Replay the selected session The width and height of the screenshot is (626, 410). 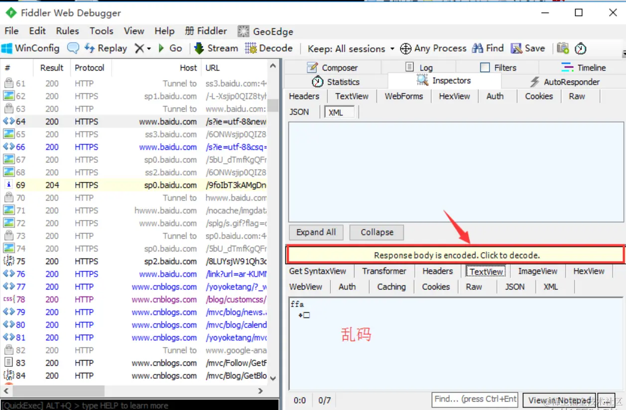(106, 48)
